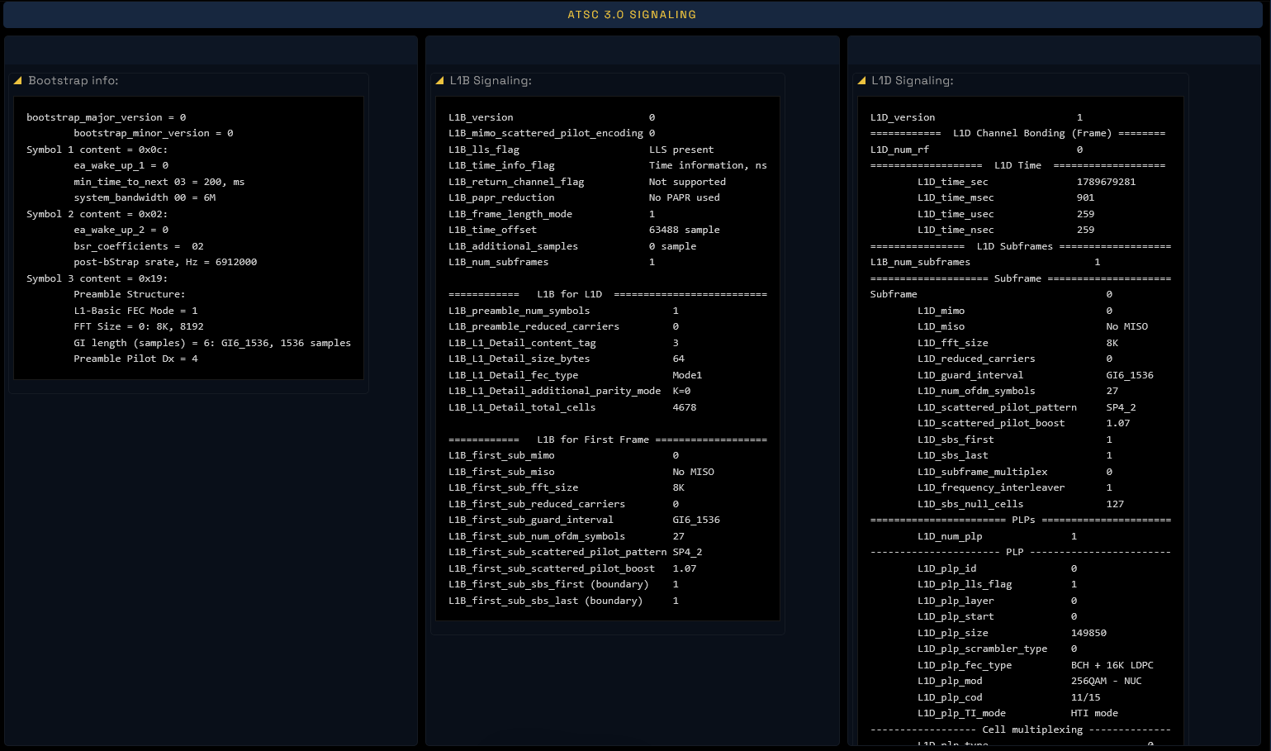
Task: Click the L1D_plp_TI_mode HTI mode row
Action: pyautogui.click(x=1018, y=713)
